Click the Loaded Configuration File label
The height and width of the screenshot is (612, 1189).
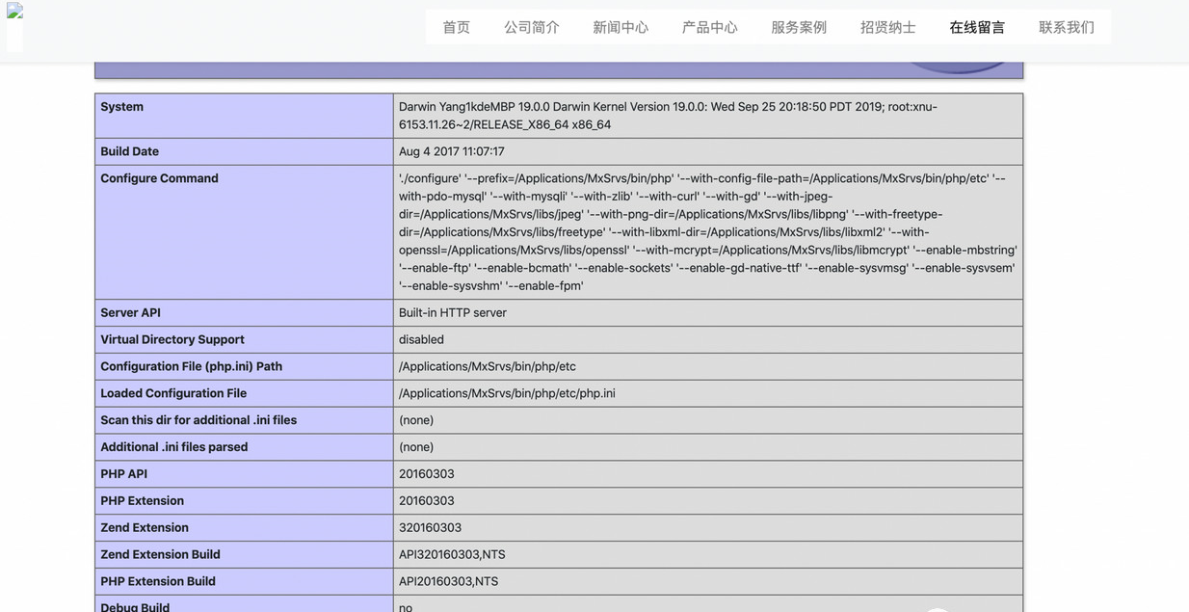pos(173,394)
